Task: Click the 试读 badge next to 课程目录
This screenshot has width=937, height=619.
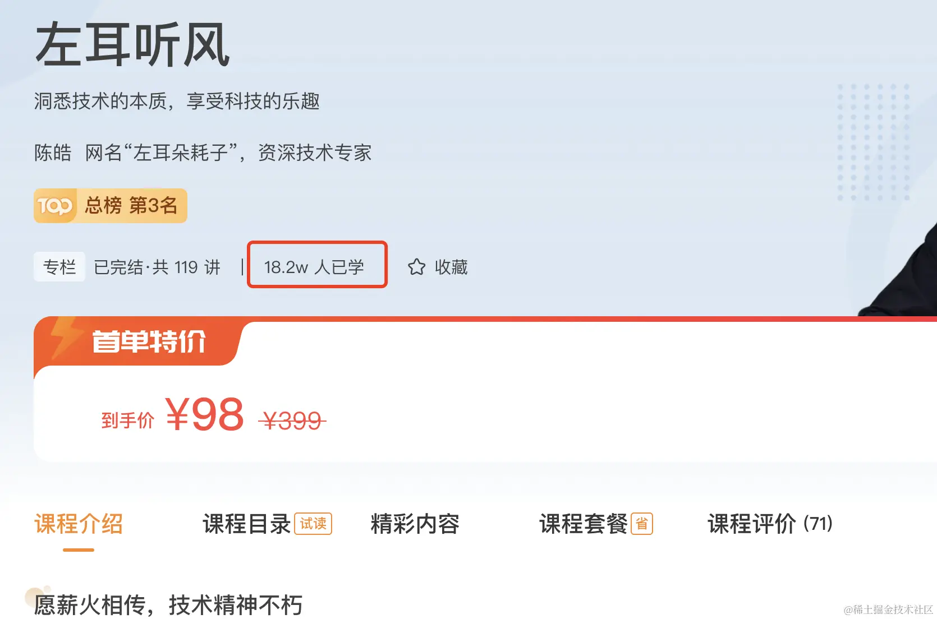Action: [x=313, y=524]
